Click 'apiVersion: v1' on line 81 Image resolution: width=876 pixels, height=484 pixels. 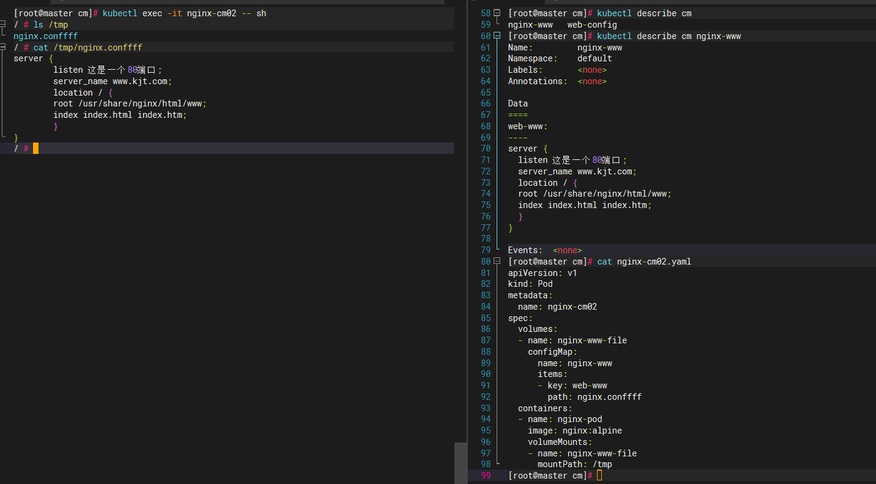click(x=542, y=273)
